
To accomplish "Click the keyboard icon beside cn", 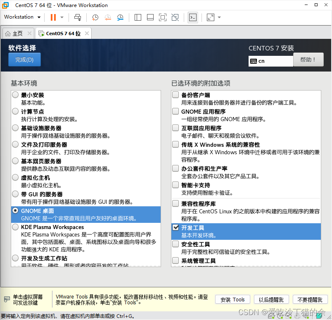I will [x=254, y=61].
